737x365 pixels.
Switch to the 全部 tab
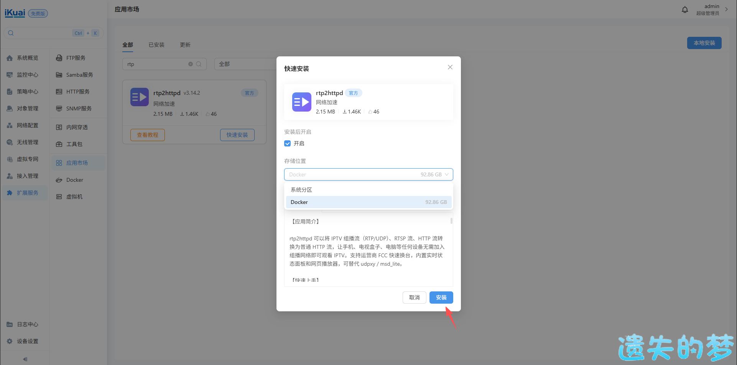coord(128,45)
